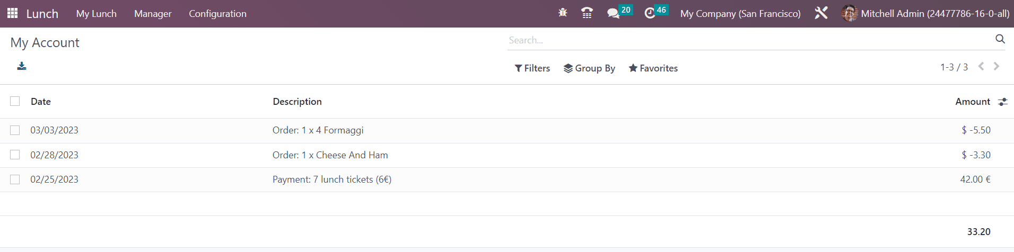This screenshot has width=1014, height=252.
Task: Open the Group By dropdown
Action: coord(589,68)
